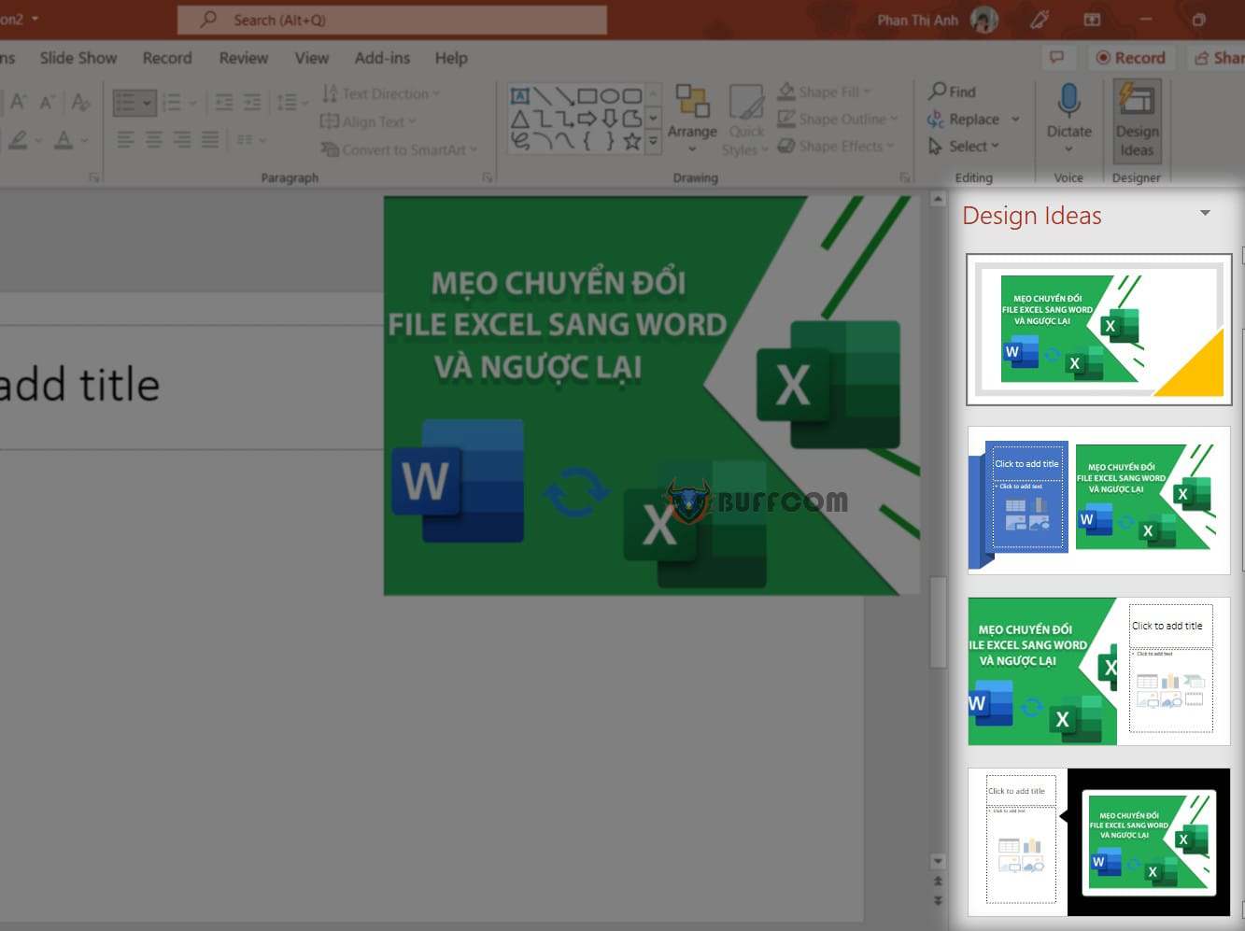Open the View tab
Image resolution: width=1245 pixels, height=931 pixels.
[x=312, y=58]
